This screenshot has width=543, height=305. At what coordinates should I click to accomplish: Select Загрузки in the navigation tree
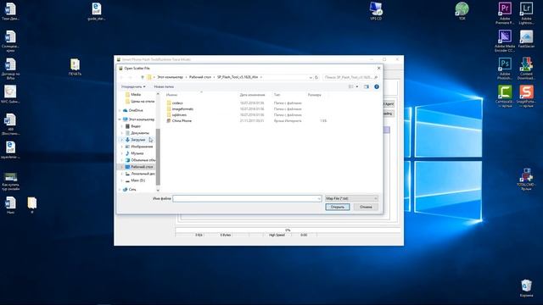[x=137, y=140]
